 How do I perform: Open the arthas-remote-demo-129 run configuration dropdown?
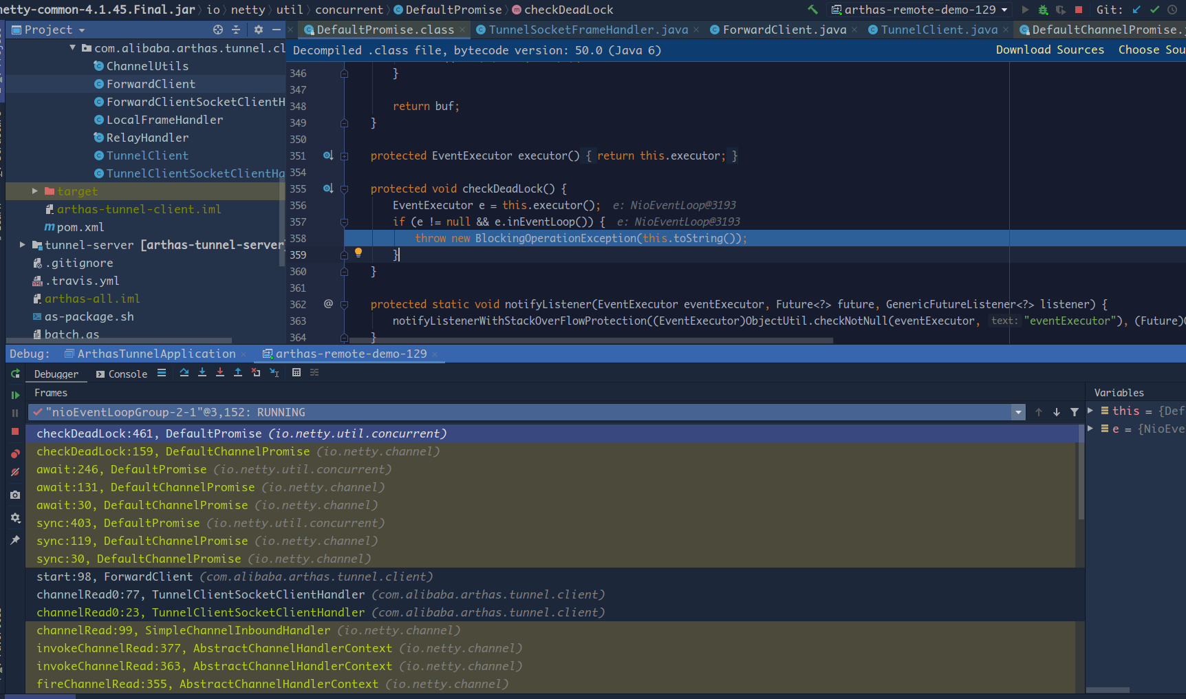(920, 10)
